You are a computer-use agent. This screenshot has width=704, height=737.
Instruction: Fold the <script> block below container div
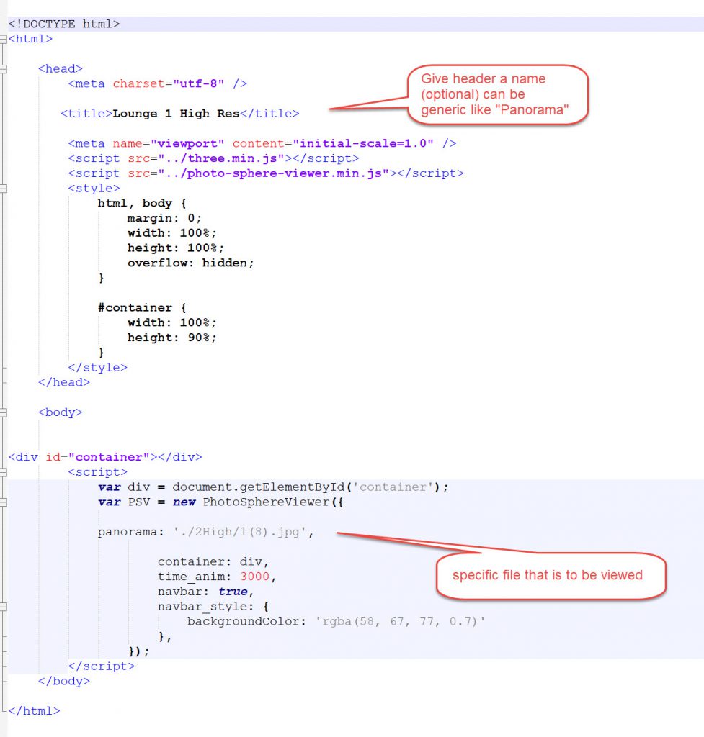(4, 472)
